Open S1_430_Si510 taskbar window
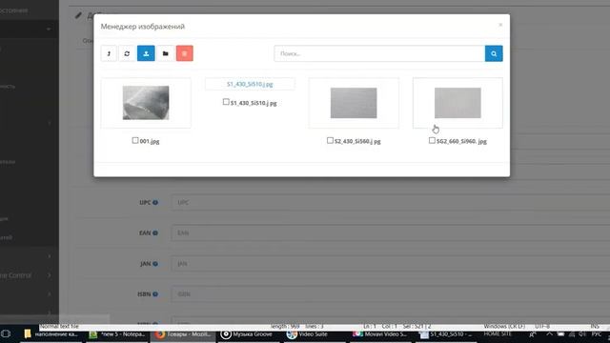 pos(447,334)
